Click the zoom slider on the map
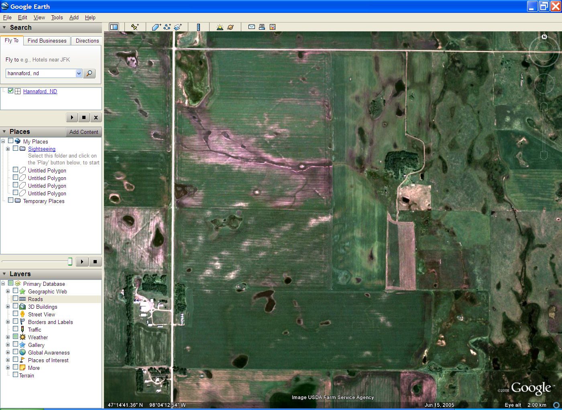This screenshot has height=410, width=562. 544,131
